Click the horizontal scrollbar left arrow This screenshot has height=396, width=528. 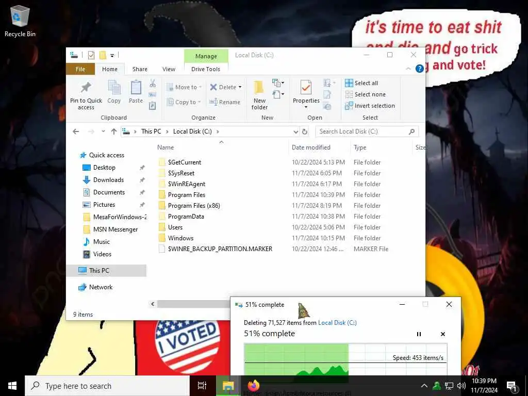pos(153,304)
